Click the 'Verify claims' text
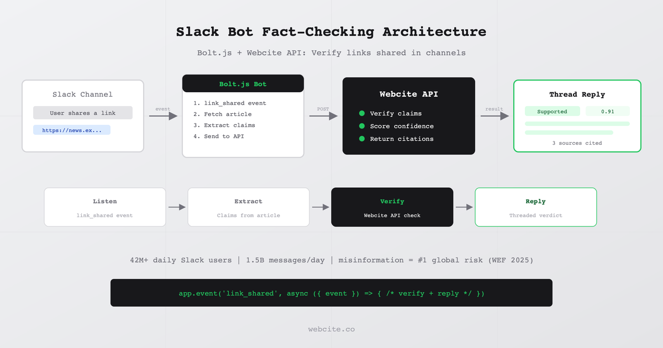The width and height of the screenshot is (663, 348). pos(396,113)
